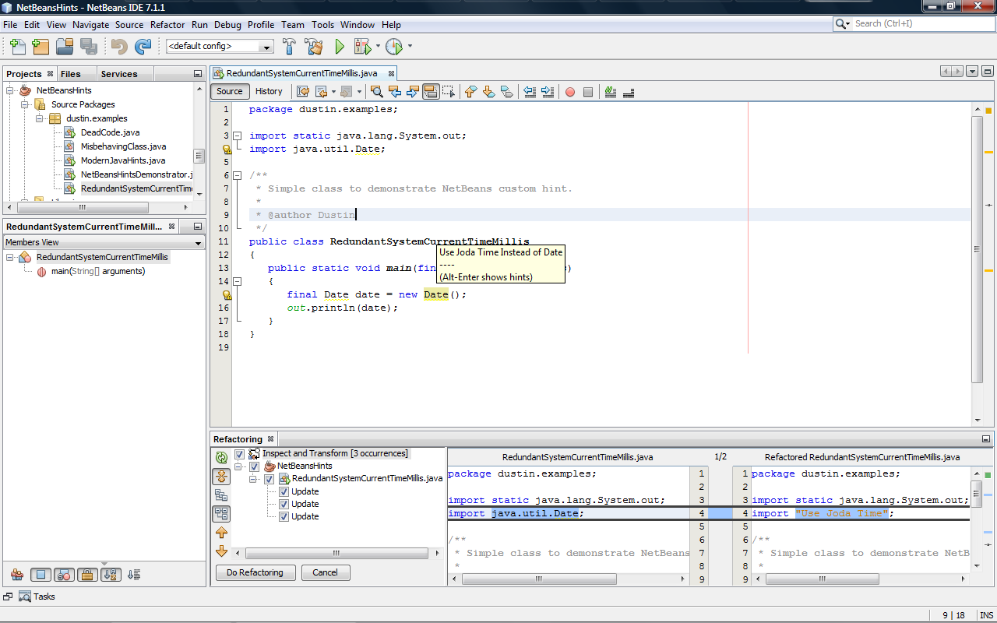
Task: Click the Redo arrow icon
Action: [143, 47]
